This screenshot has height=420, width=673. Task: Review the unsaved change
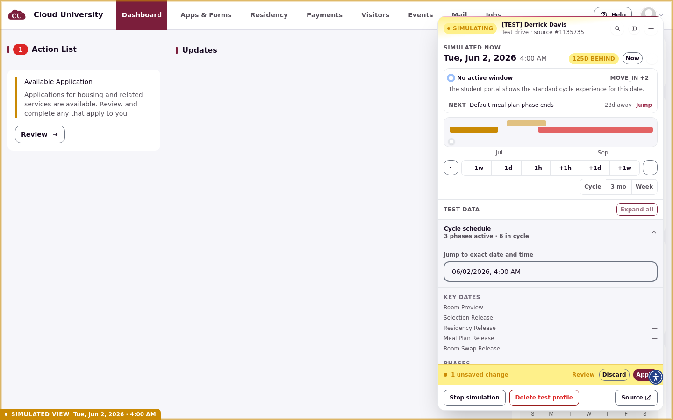pyautogui.click(x=583, y=375)
